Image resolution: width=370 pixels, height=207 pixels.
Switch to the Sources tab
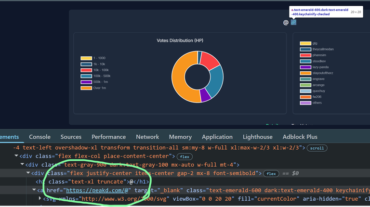71,137
